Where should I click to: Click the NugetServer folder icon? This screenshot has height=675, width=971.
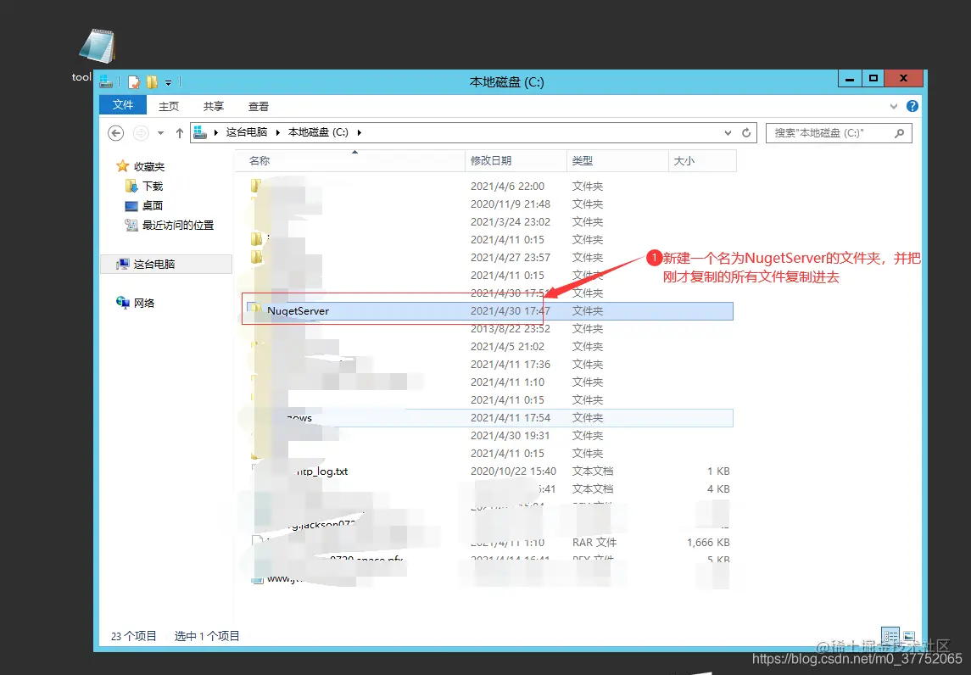[x=254, y=309]
